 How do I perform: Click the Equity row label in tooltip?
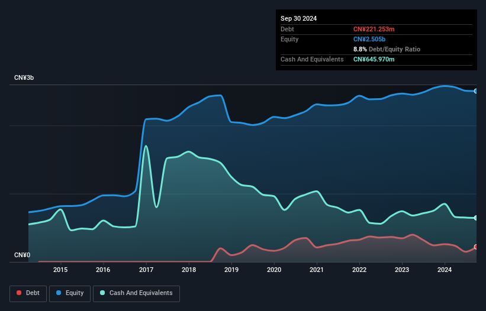pos(289,39)
